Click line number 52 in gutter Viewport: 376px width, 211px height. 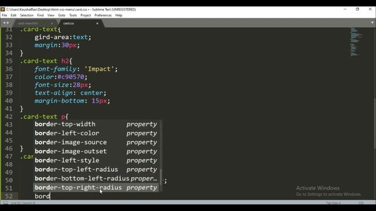coord(9,196)
